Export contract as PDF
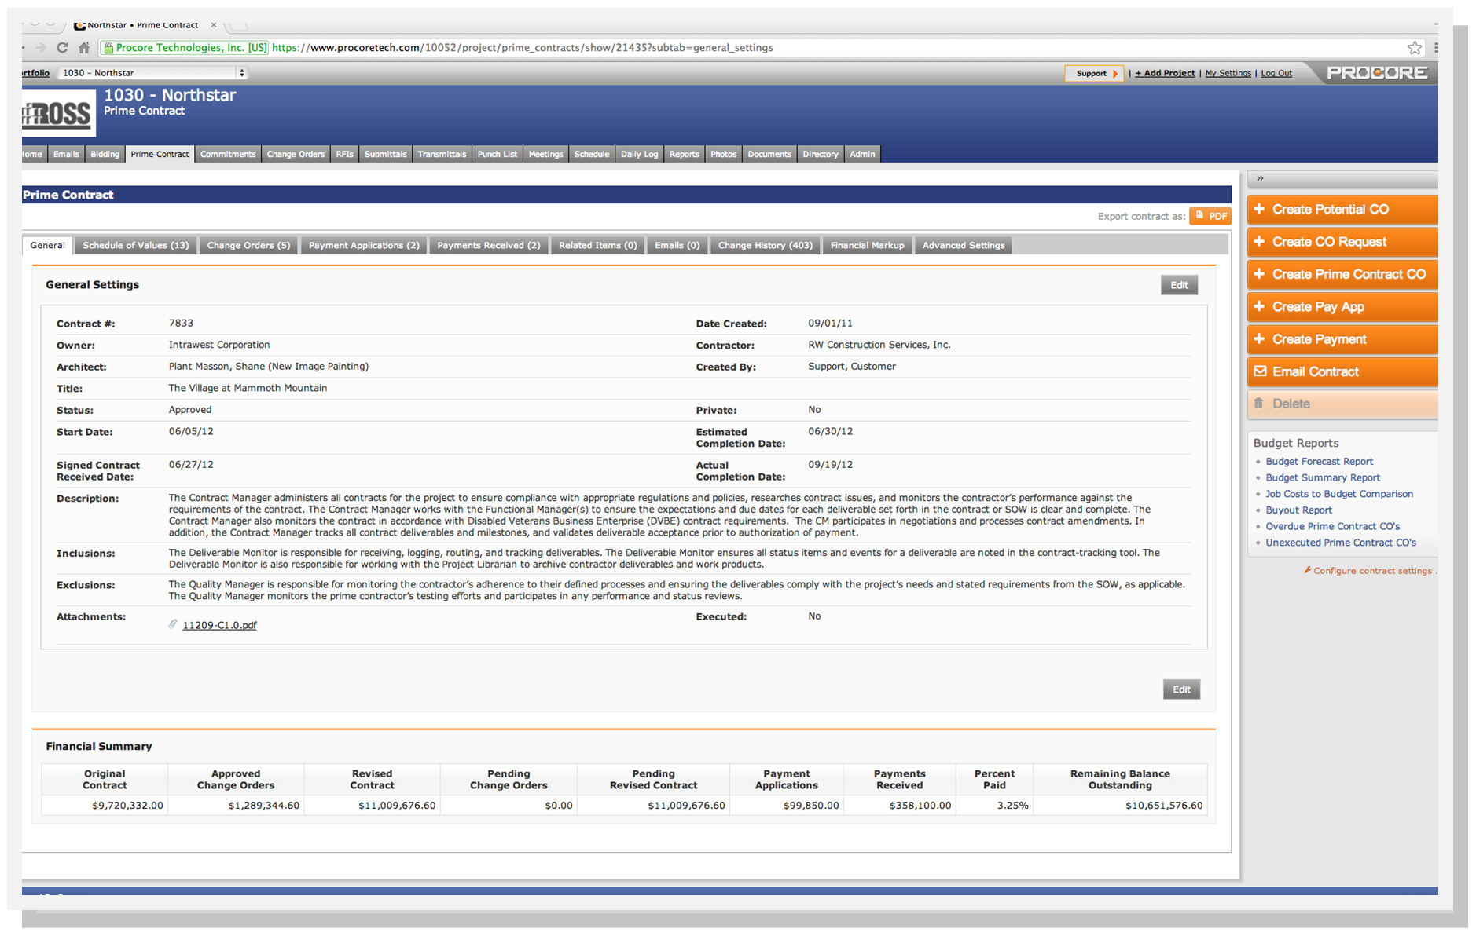This screenshot has width=1476, height=936. click(1210, 216)
